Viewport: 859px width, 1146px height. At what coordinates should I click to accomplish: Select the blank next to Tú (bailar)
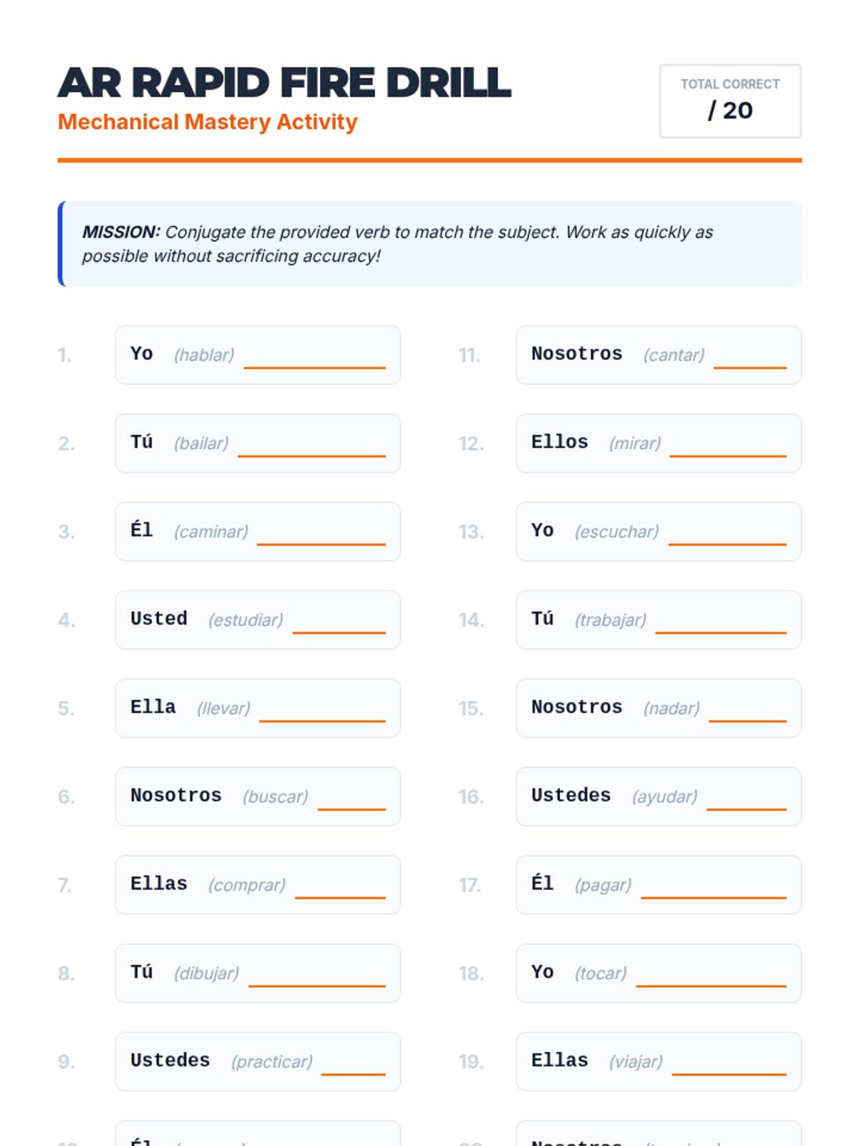point(311,446)
